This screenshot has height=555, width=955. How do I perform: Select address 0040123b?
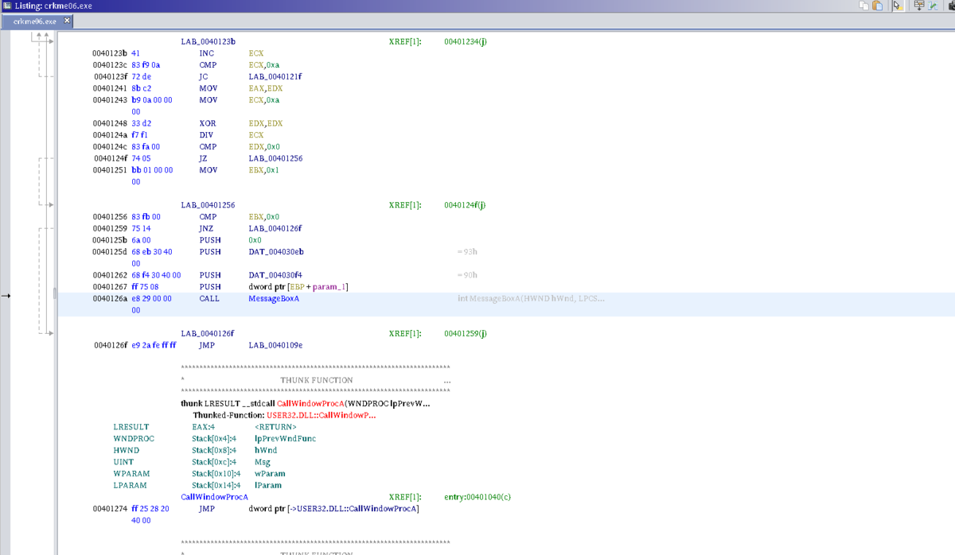point(110,53)
